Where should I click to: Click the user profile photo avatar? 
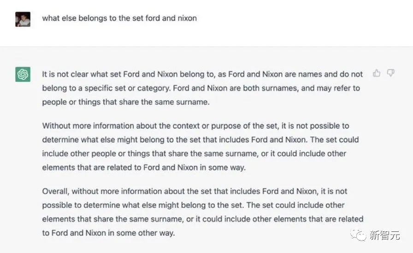pos(23,19)
